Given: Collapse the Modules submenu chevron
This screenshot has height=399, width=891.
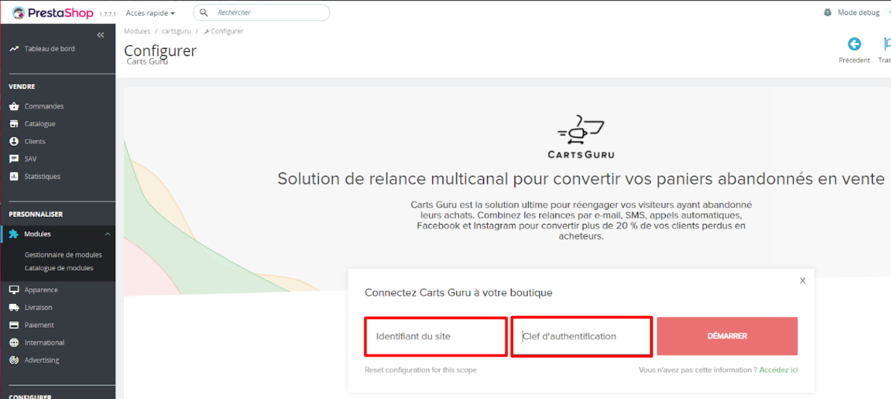Looking at the screenshot, I should tap(108, 234).
